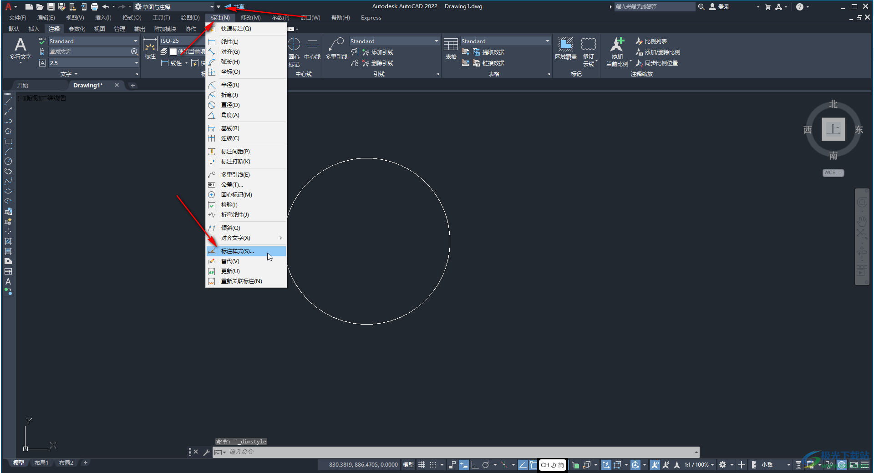Click the Centerline (中心线) ribbon icon
874x473 pixels.
[x=312, y=49]
